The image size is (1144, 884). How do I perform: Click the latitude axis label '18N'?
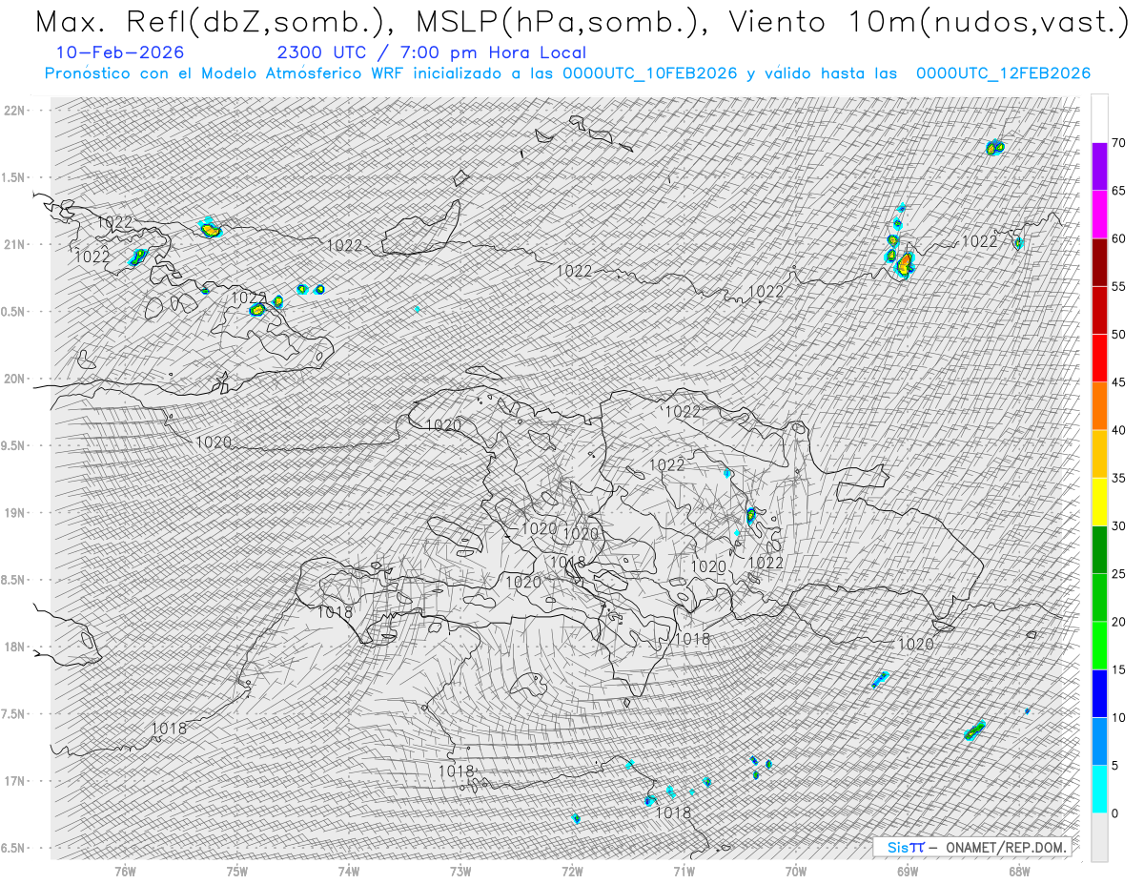[15, 647]
